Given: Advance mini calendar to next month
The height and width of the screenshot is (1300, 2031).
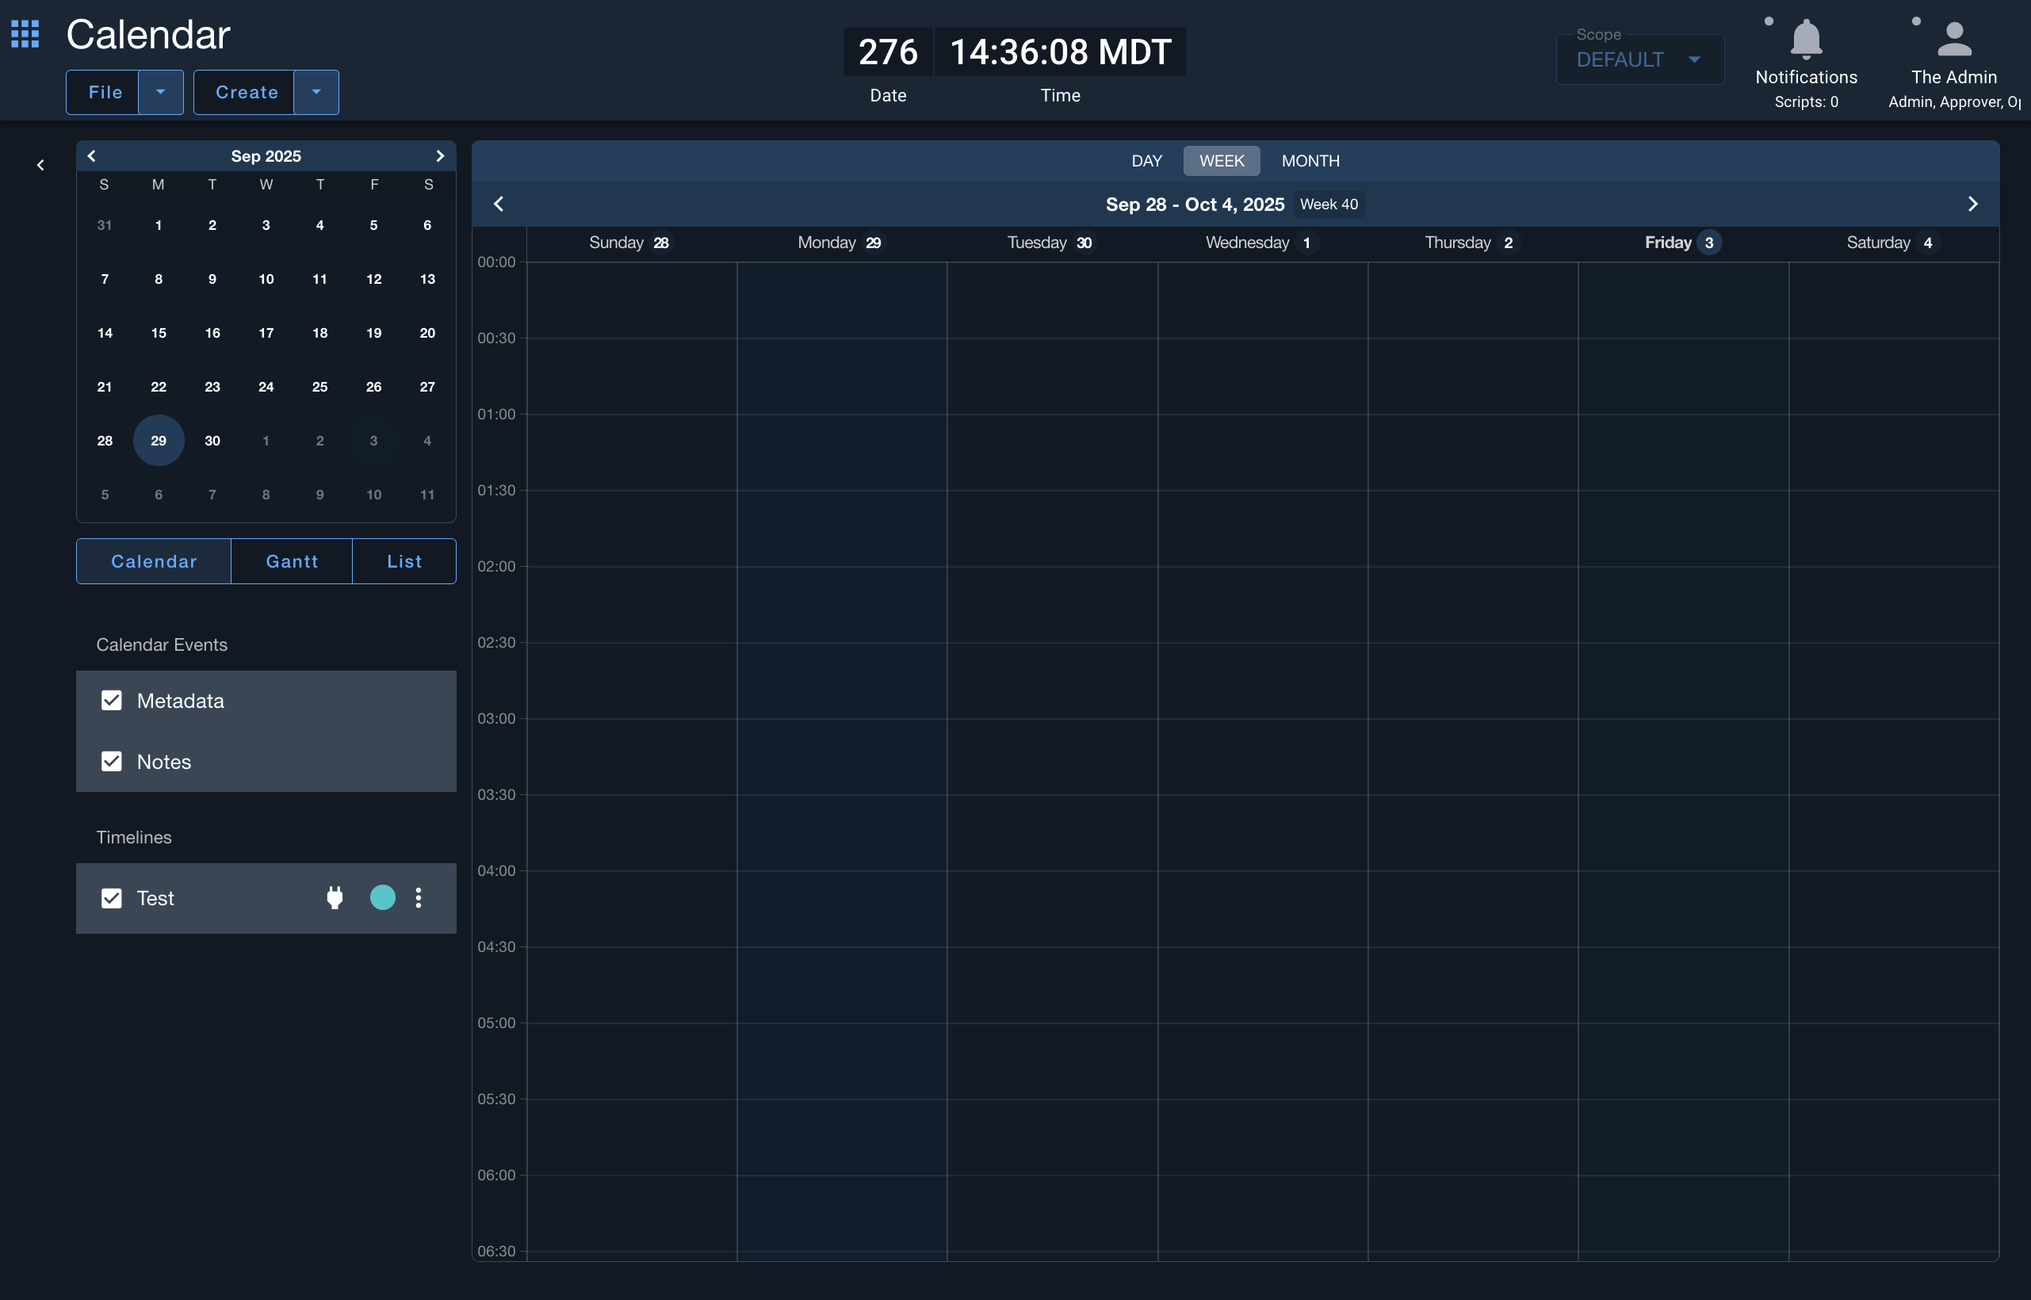Looking at the screenshot, I should pyautogui.click(x=440, y=155).
